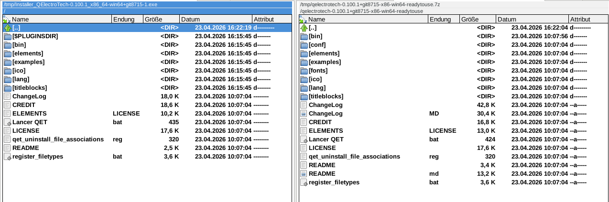Select the ChangeLog MD file icon in right panel
This screenshot has width=609, height=202.
point(304,114)
